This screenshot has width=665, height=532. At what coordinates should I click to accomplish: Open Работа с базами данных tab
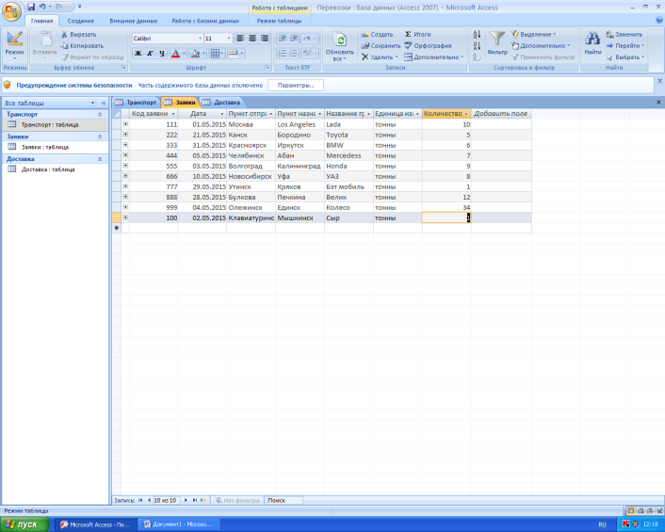coord(205,21)
